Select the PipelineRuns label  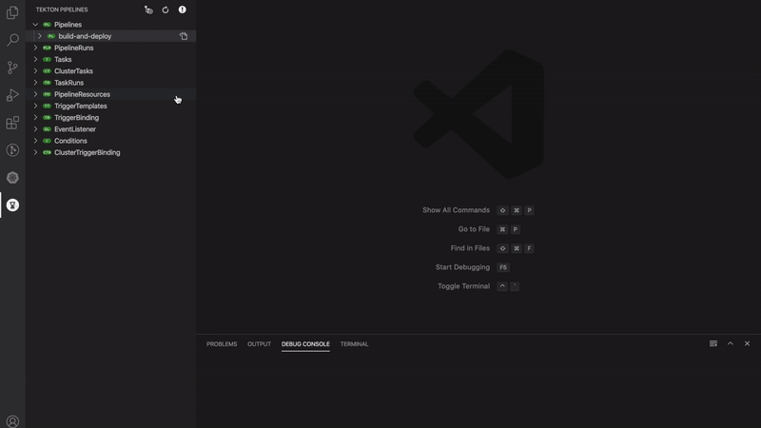click(74, 48)
